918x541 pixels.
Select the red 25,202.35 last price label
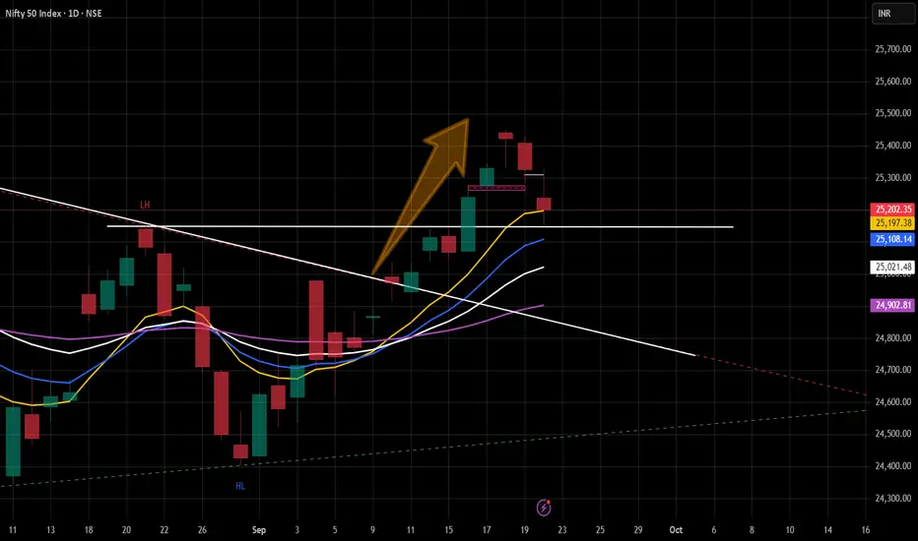coord(892,210)
